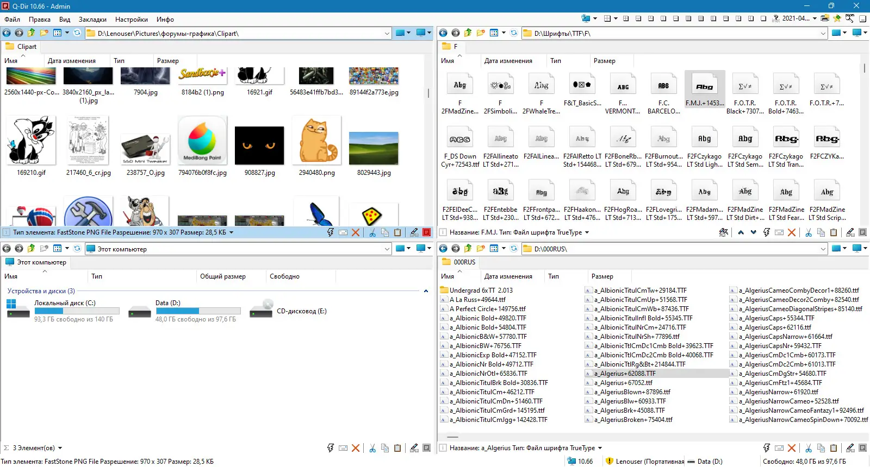Click the red selection square icon in the Clipart pane status bar
Screen dimensions: 870x467
tap(427, 232)
